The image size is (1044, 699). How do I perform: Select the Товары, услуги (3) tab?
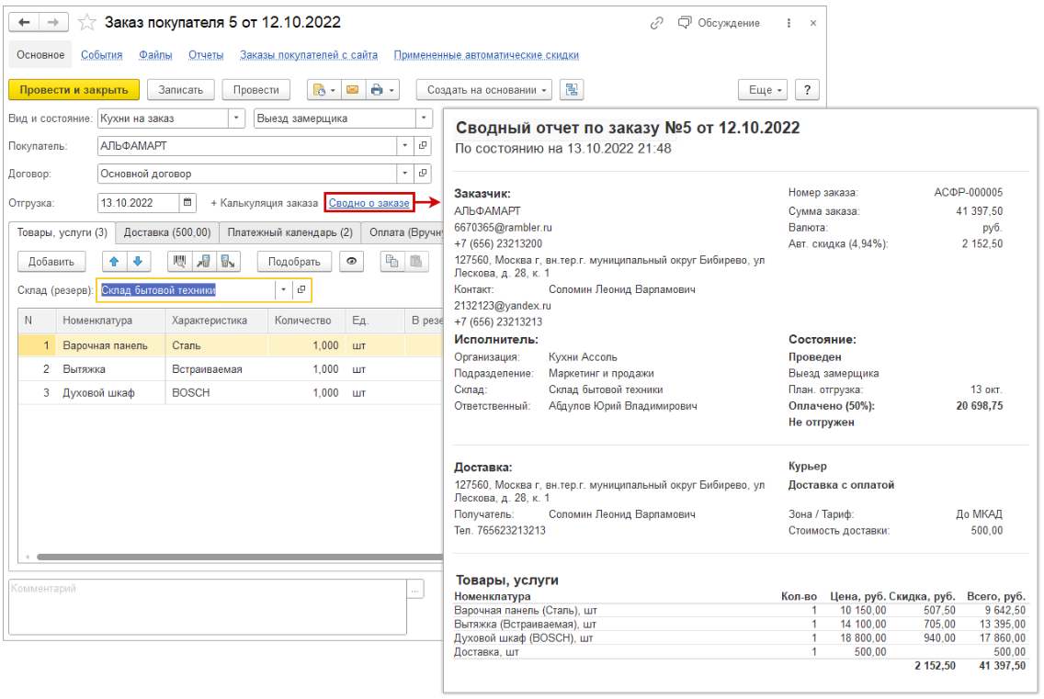(x=62, y=232)
